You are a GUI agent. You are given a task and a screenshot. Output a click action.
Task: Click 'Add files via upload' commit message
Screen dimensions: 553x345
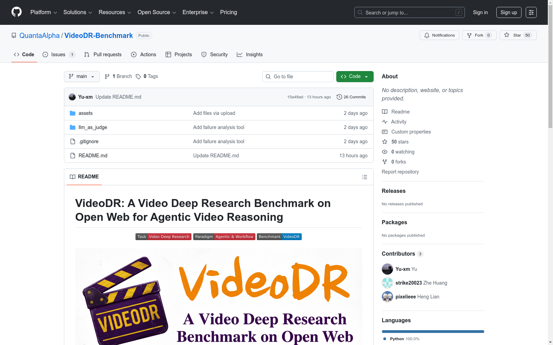(x=214, y=113)
